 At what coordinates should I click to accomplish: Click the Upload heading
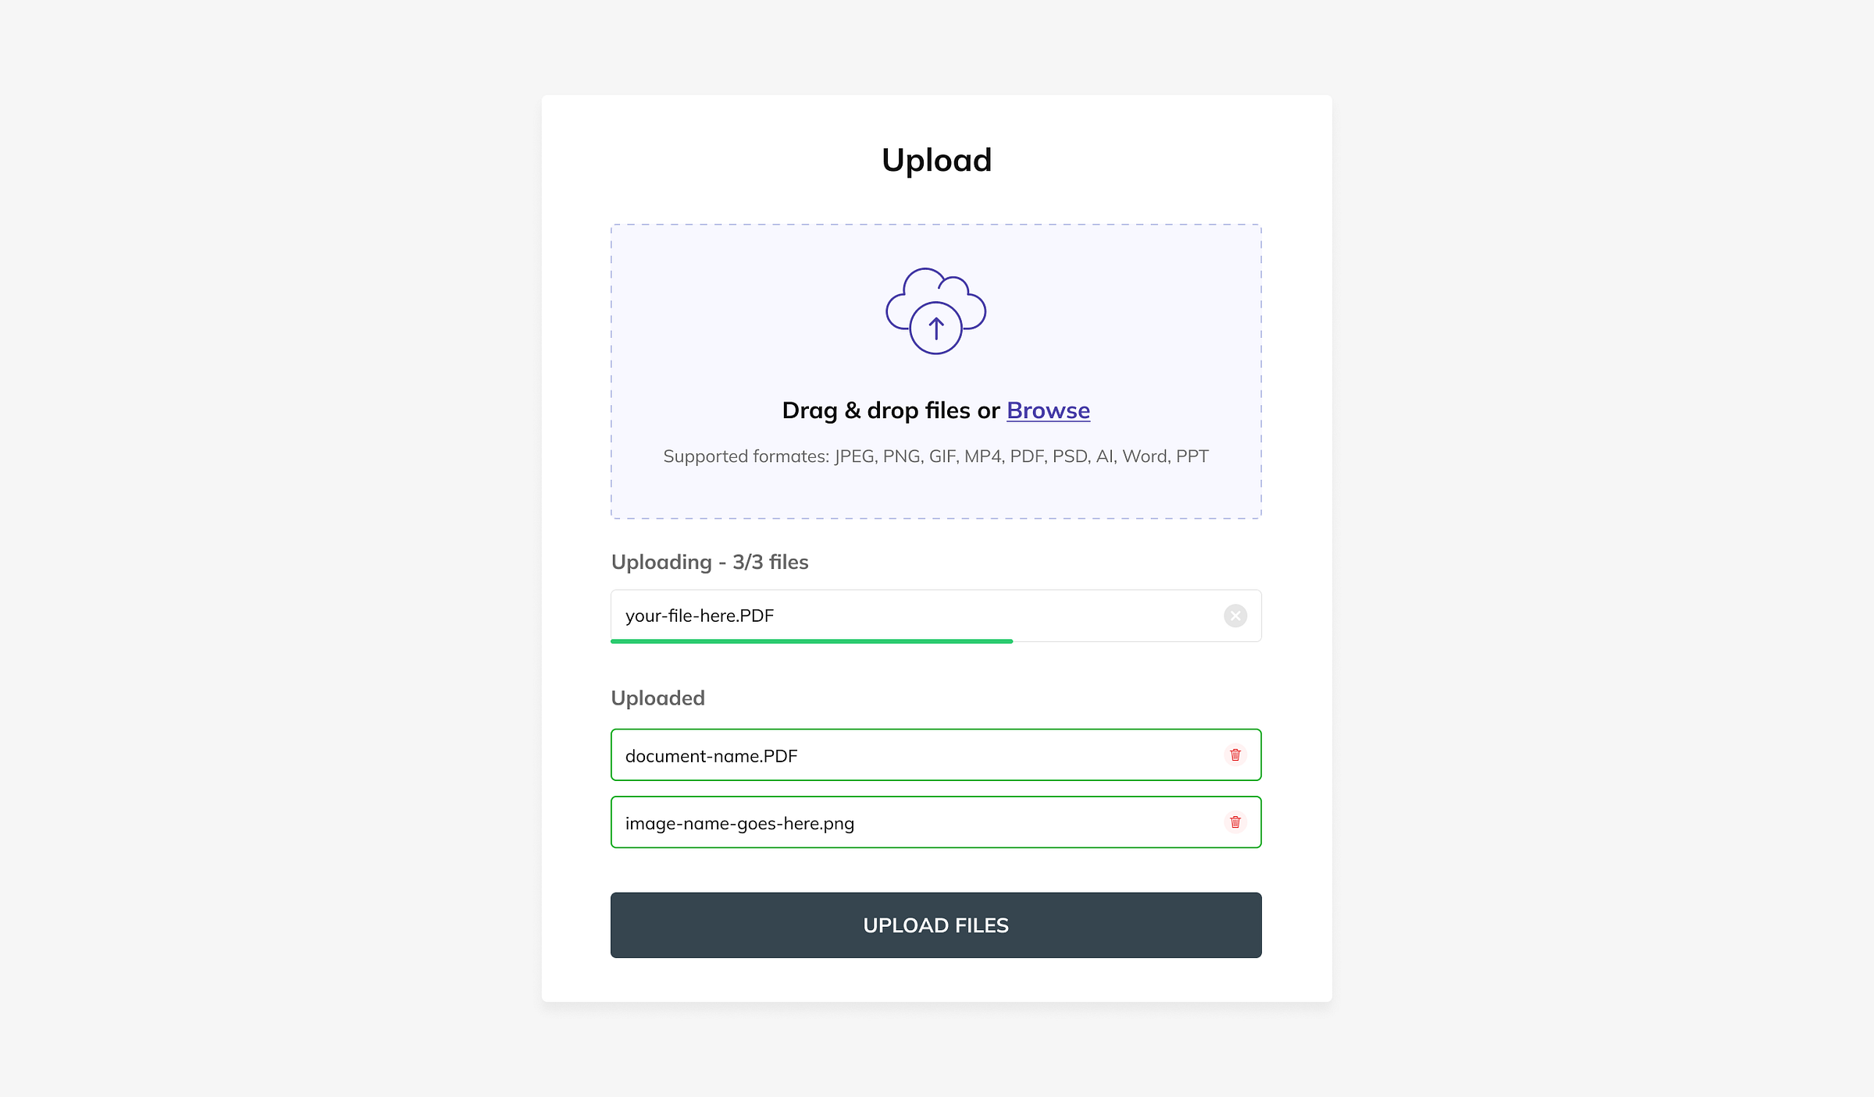(x=936, y=159)
